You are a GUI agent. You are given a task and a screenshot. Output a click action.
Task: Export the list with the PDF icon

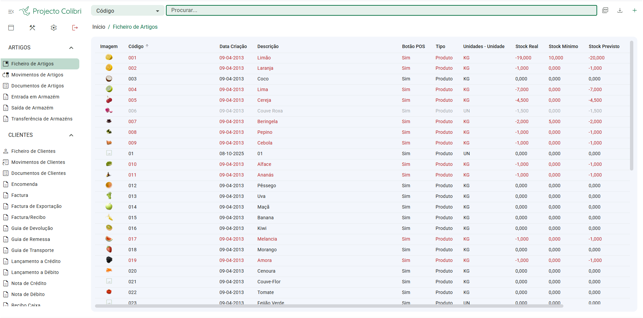coord(605,10)
